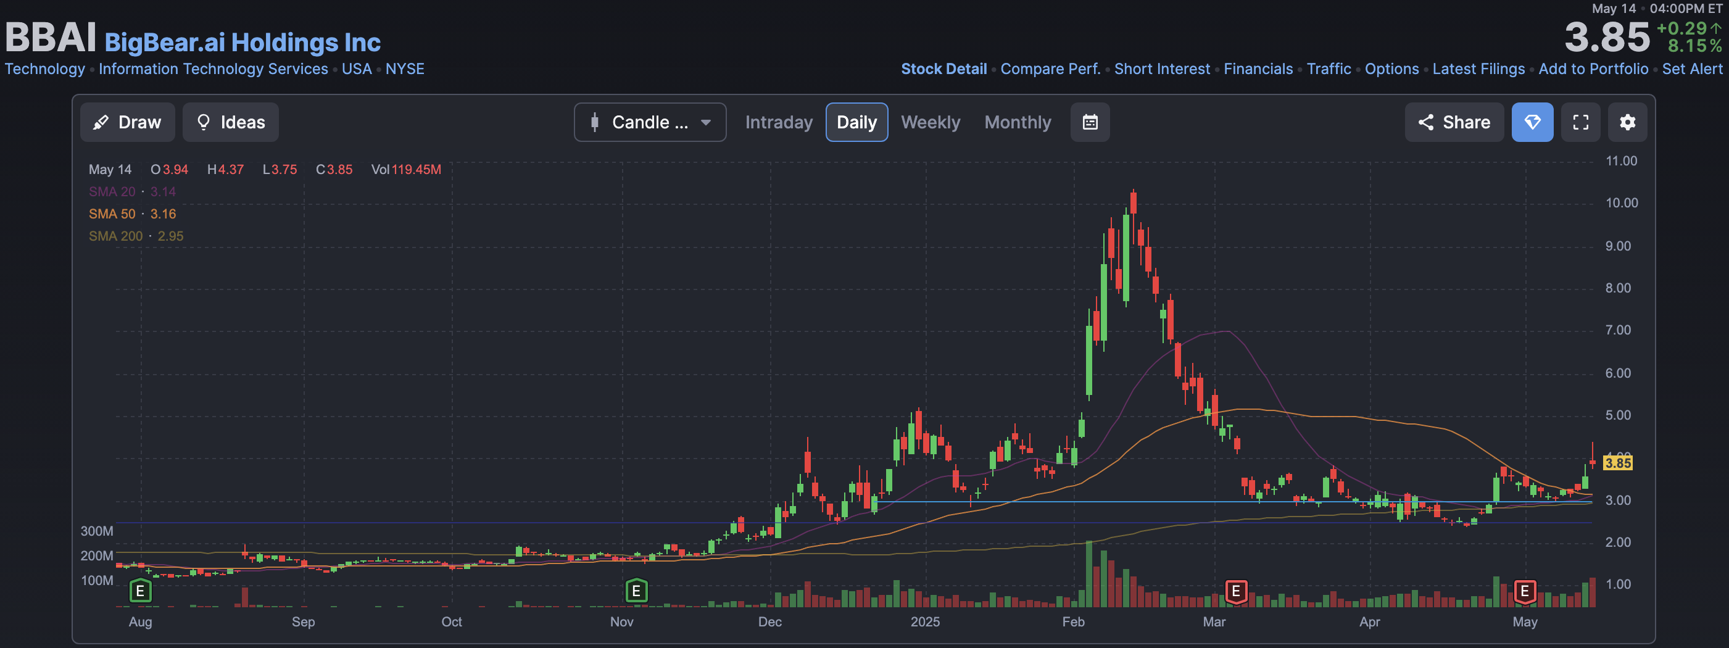1729x648 pixels.
Task: Open the Traffic page
Action: pyautogui.click(x=1329, y=69)
